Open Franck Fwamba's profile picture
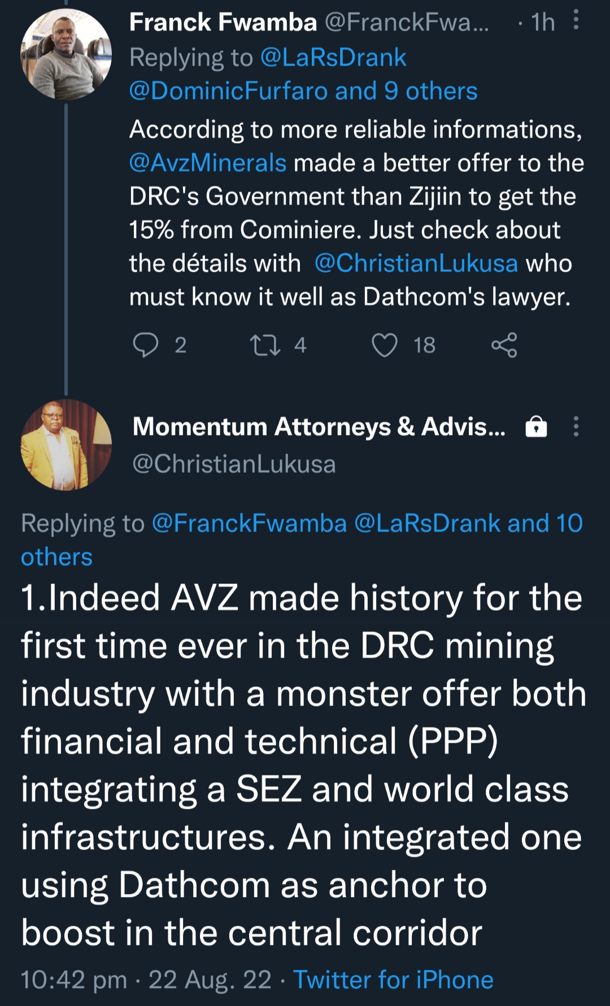 66,55
